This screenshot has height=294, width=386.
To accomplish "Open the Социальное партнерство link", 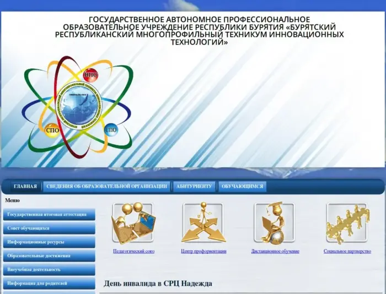I will click(x=347, y=251).
